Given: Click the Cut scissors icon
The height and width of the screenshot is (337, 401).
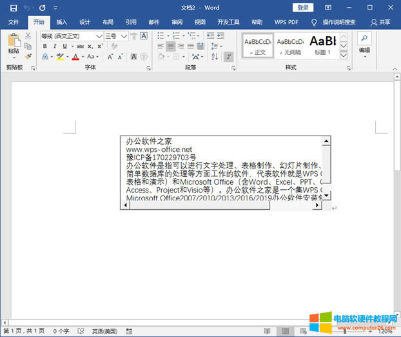Looking at the screenshot, I should [28, 36].
